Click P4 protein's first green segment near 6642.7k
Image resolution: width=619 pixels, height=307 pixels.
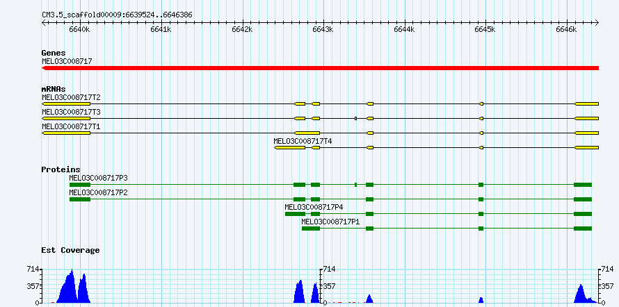296,214
